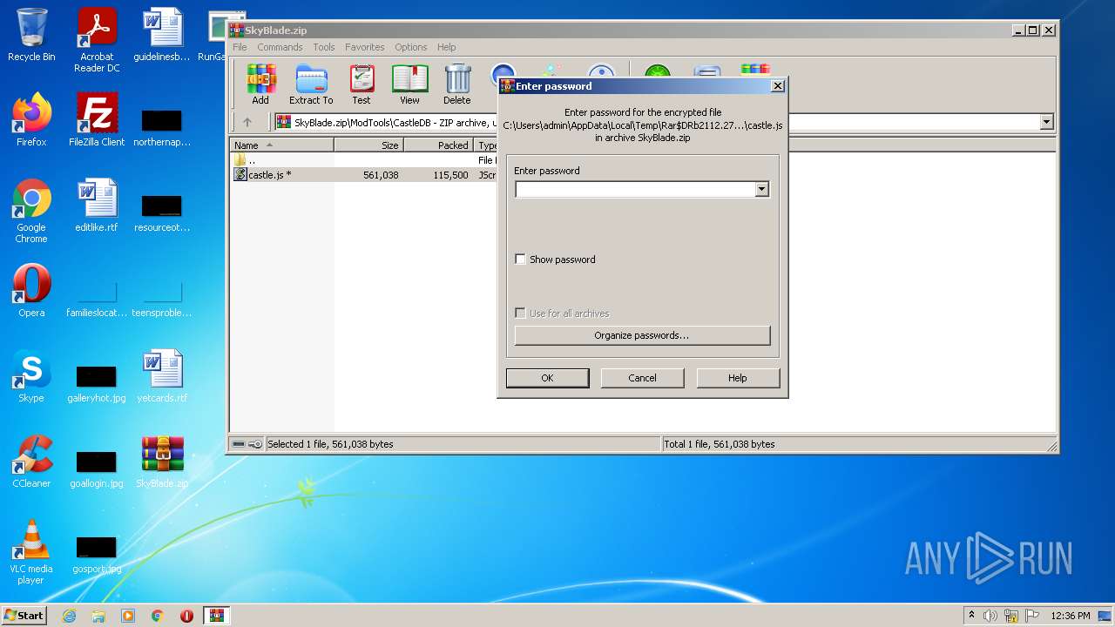Select the parent folder '..' entry
This screenshot has width=1115, height=627.
pos(363,160)
